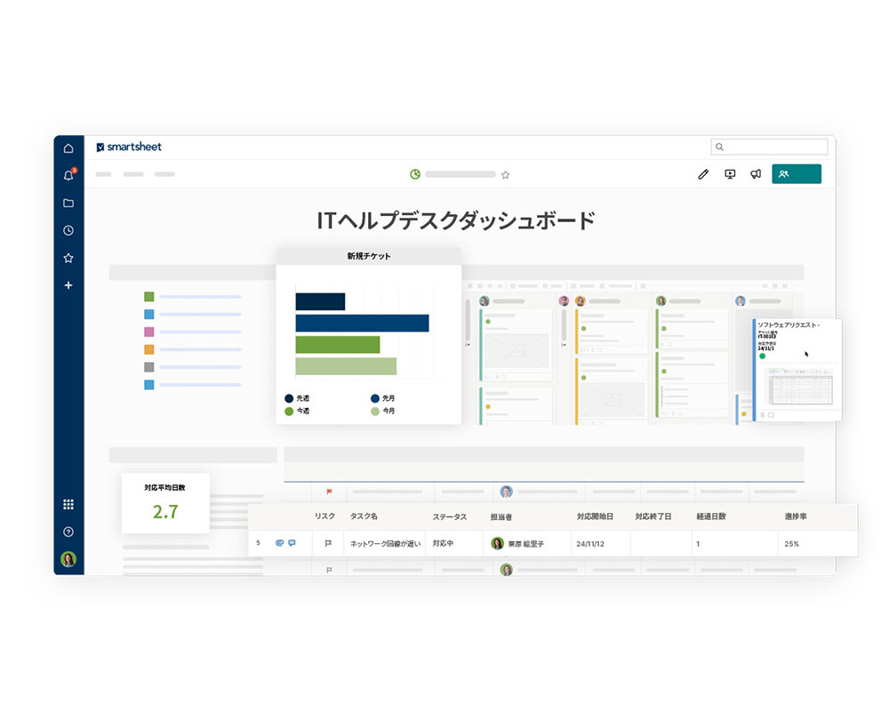
Task: Toggle favorite star beside the dashboard title
Action: pos(505,174)
